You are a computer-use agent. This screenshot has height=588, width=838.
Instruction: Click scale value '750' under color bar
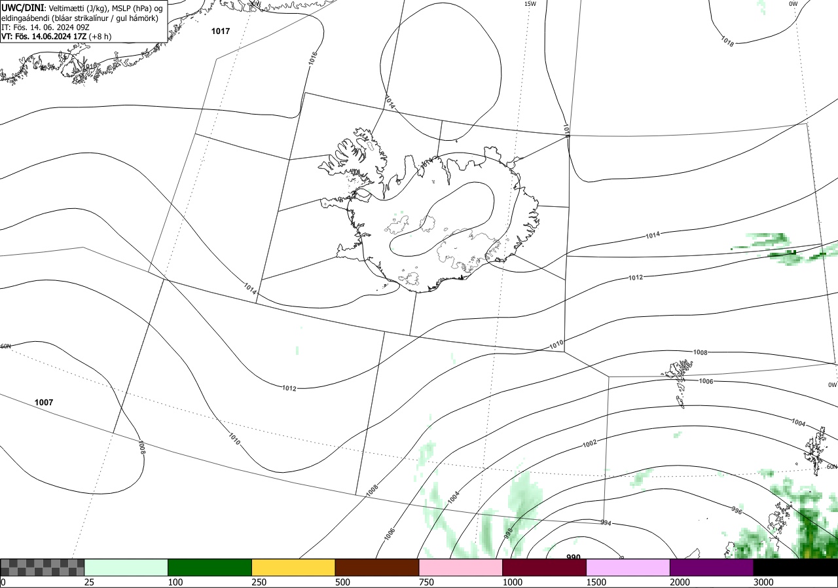427,581
